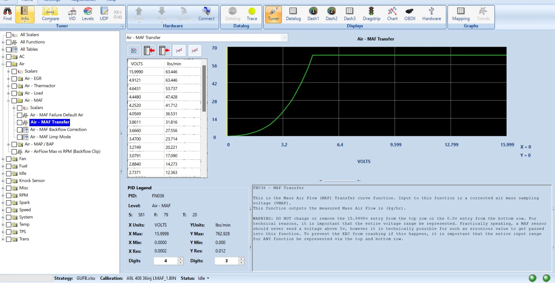This screenshot has height=283, width=555.
Task: Open the Mapping graphs icon
Action: 461,14
